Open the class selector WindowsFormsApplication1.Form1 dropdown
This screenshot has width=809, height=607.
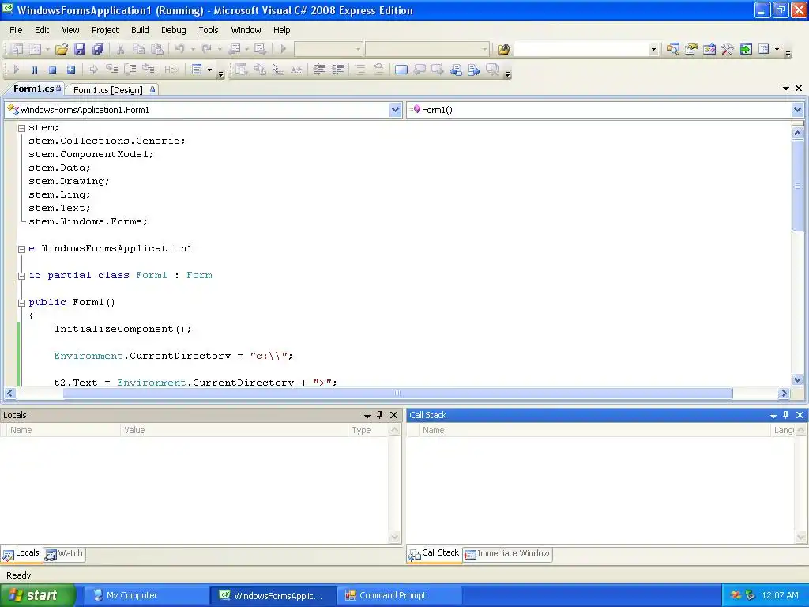[395, 109]
